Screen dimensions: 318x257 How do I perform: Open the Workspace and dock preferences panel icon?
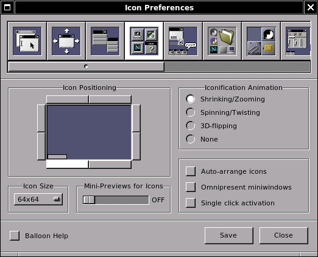261,41
